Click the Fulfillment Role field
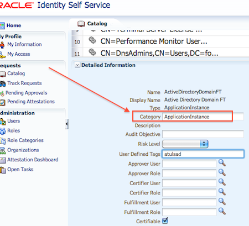The height and width of the screenshot is (226, 249). [x=189, y=212]
